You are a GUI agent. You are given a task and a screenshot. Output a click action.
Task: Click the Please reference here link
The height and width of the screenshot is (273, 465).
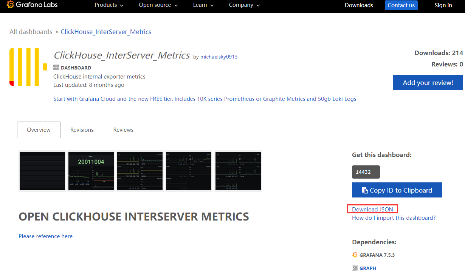(x=45, y=236)
